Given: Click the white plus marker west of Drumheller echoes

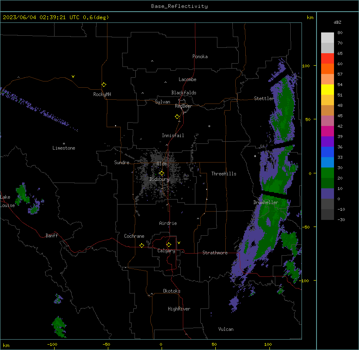Looking at the screenshot, I should point(255,156).
